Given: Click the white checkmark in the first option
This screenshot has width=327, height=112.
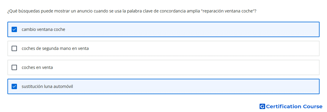Looking at the screenshot, I should click(14, 29).
